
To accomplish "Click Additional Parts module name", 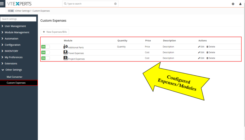I will coord(76,47).
